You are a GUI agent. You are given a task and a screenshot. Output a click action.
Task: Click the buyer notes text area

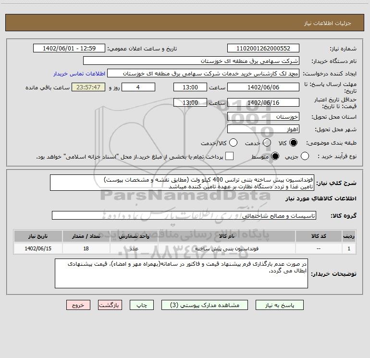pos(181,273)
